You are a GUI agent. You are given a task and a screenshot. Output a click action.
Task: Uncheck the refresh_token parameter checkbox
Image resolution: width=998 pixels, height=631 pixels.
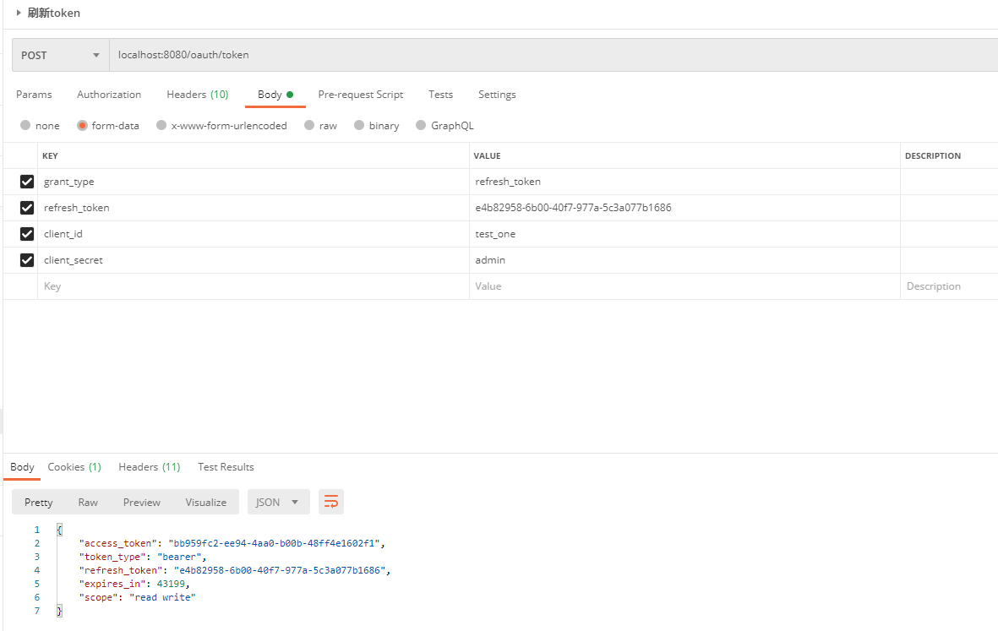27,208
